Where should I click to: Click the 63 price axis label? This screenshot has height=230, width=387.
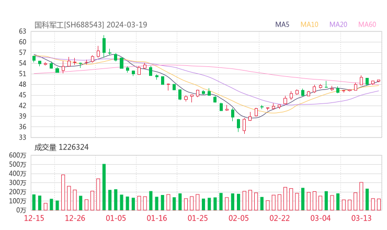click(x=22, y=31)
